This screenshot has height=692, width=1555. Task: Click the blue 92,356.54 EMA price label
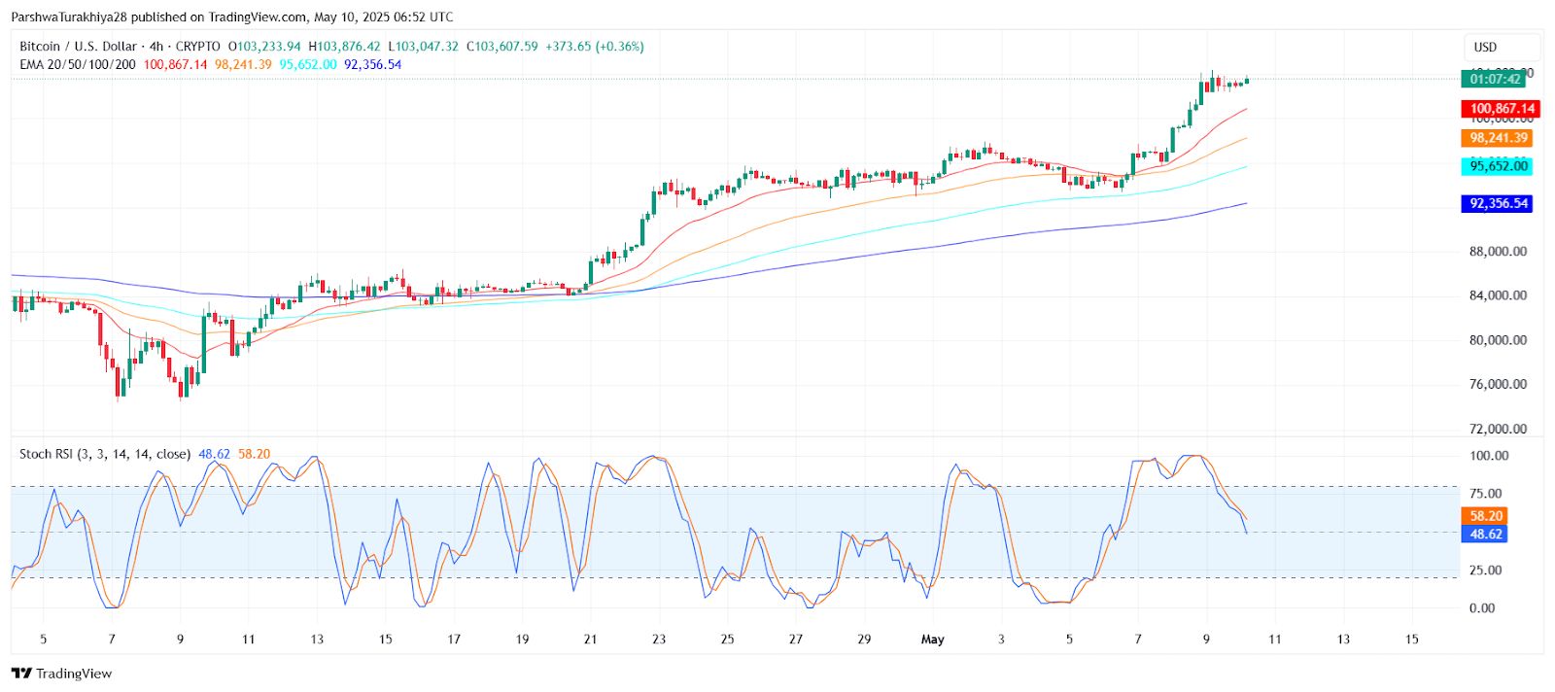pyautogui.click(x=1498, y=203)
